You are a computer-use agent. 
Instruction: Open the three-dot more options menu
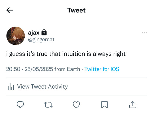pos(144,33)
